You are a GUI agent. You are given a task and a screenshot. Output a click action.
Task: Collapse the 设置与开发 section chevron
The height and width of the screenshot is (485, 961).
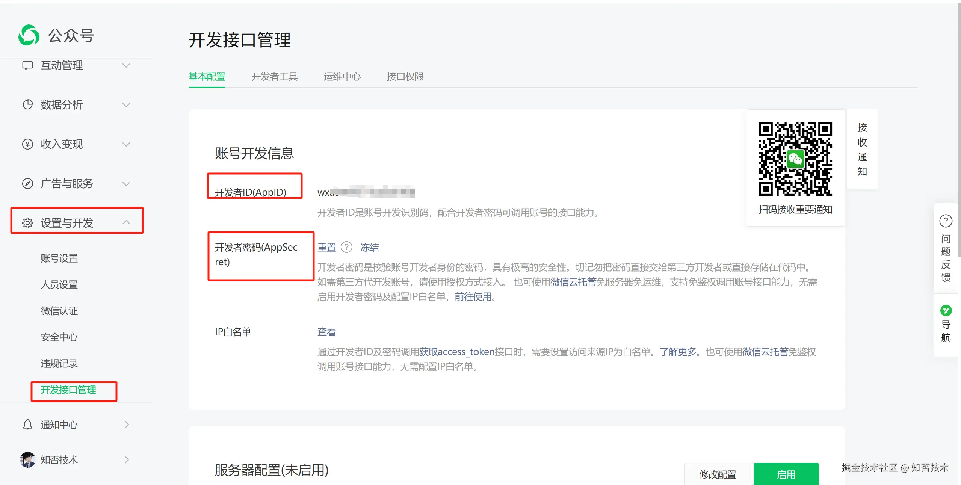click(x=126, y=222)
